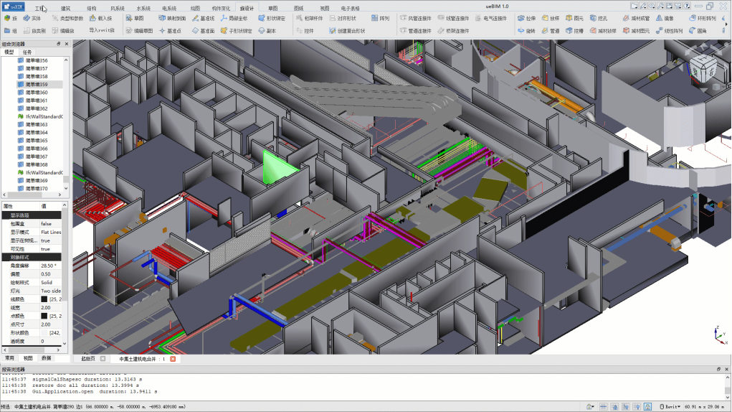Toggle the 可见性 visibility value true
The height and width of the screenshot is (412, 732).
click(50, 249)
